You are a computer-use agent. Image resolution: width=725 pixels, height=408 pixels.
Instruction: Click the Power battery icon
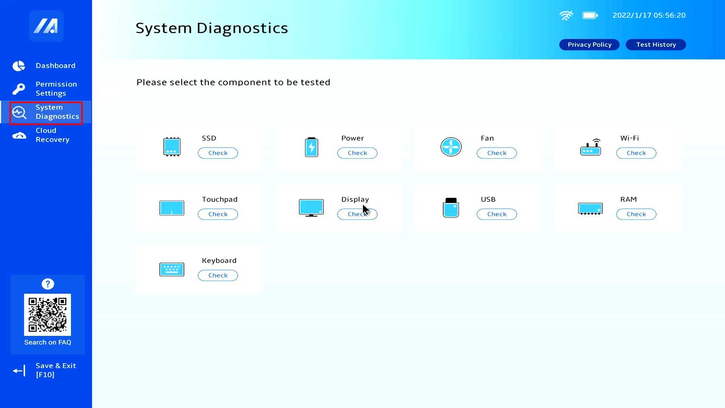(x=311, y=147)
